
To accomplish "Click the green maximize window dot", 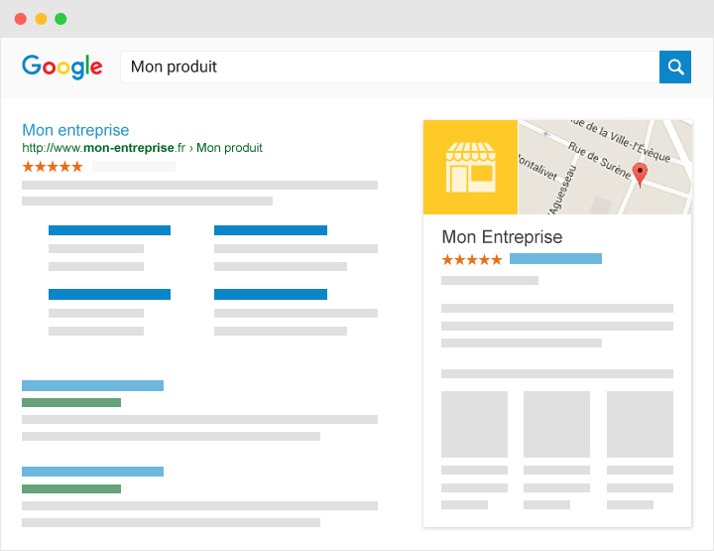I will click(60, 19).
